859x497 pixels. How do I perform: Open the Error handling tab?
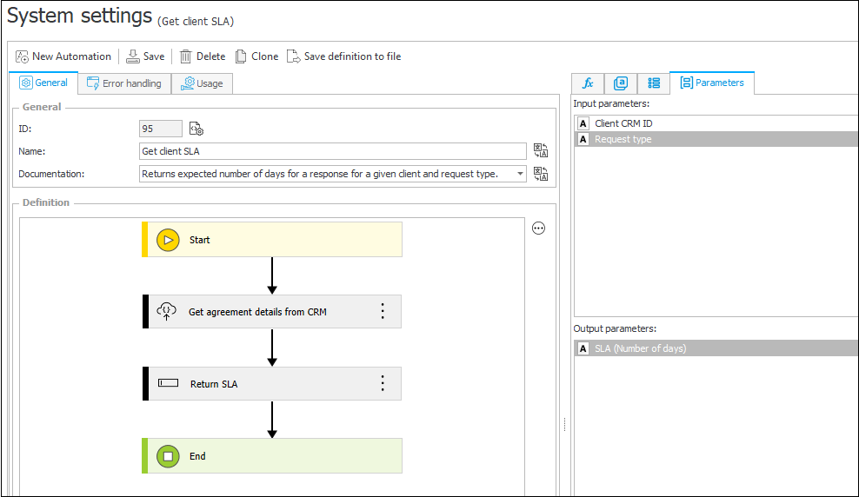click(x=124, y=83)
